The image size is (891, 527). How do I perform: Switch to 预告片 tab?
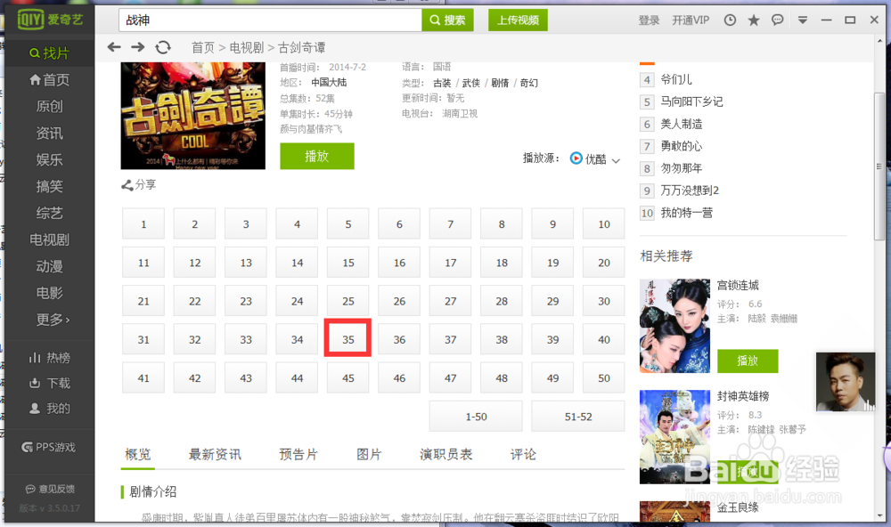(x=298, y=454)
